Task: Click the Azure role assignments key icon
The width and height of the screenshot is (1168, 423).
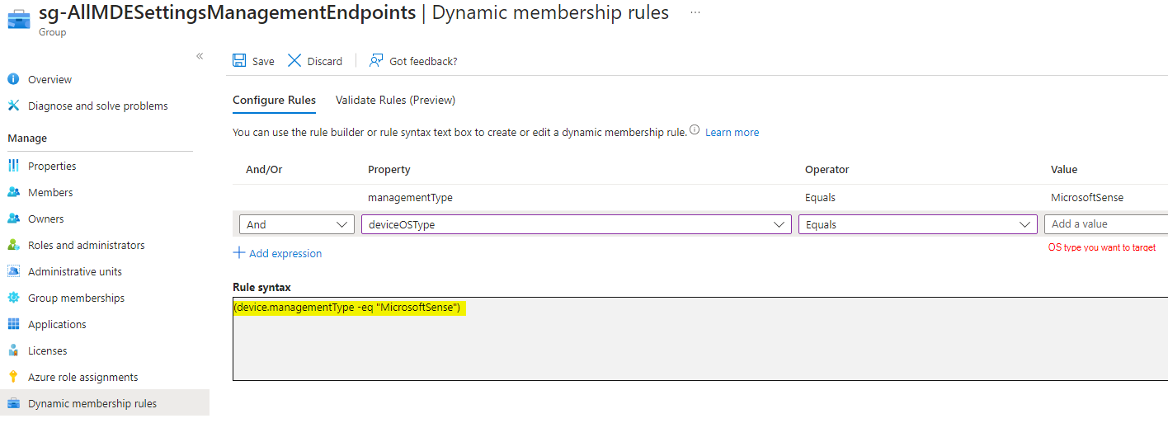Action: click(x=13, y=377)
